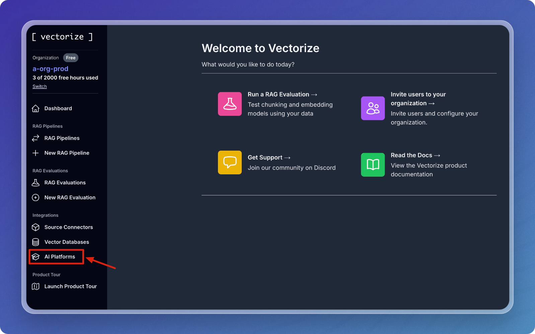The width and height of the screenshot is (535, 334).
Task: Open the Get Support link
Action: (269, 157)
